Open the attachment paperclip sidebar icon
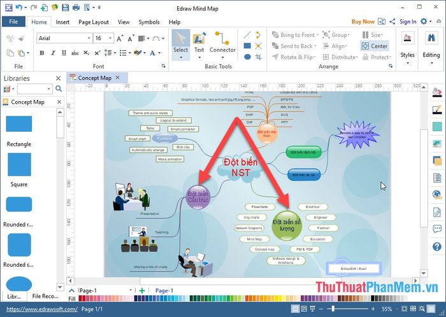446x317 pixels. [437, 212]
